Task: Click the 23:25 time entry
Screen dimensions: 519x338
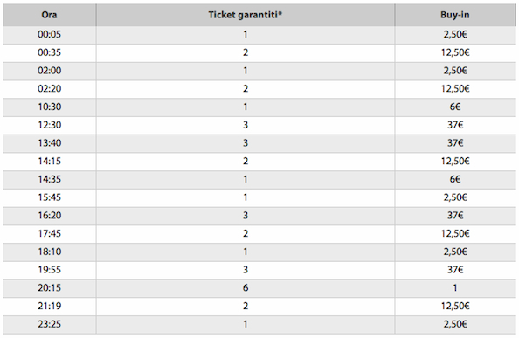Action: click(x=49, y=324)
